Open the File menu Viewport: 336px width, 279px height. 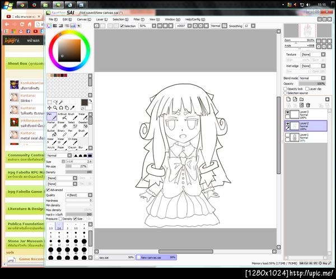pyautogui.click(x=53, y=19)
